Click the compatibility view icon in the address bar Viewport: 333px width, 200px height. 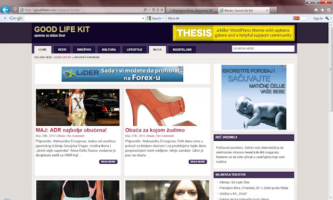153,10
